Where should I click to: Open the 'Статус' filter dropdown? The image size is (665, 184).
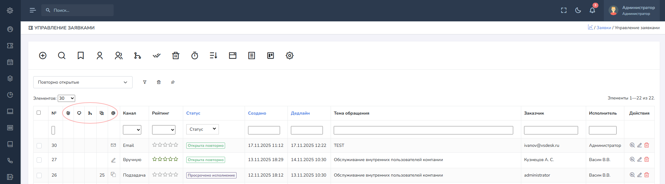point(202,129)
